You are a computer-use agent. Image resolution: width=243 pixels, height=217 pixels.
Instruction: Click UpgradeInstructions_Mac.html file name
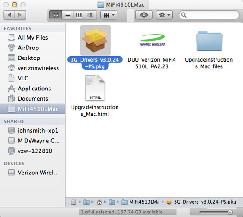point(95,111)
